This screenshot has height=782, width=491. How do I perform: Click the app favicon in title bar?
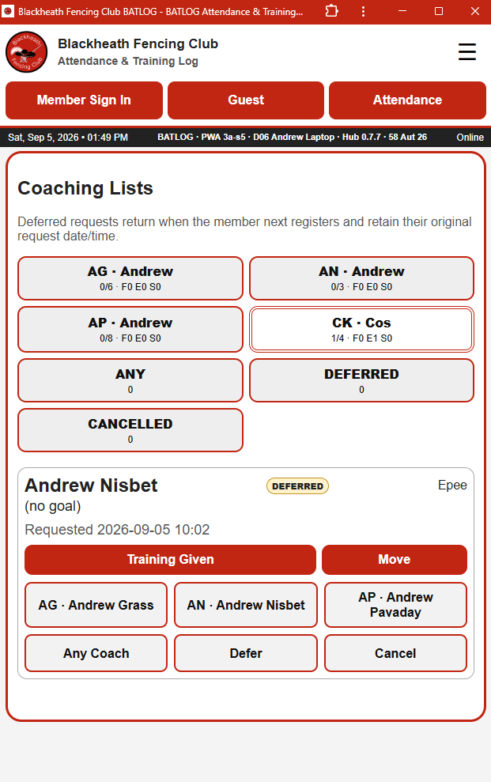click(8, 11)
